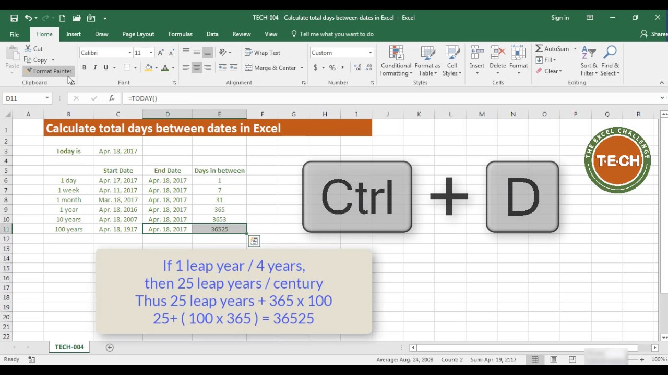
Task: Switch to the Data tab
Action: [212, 34]
